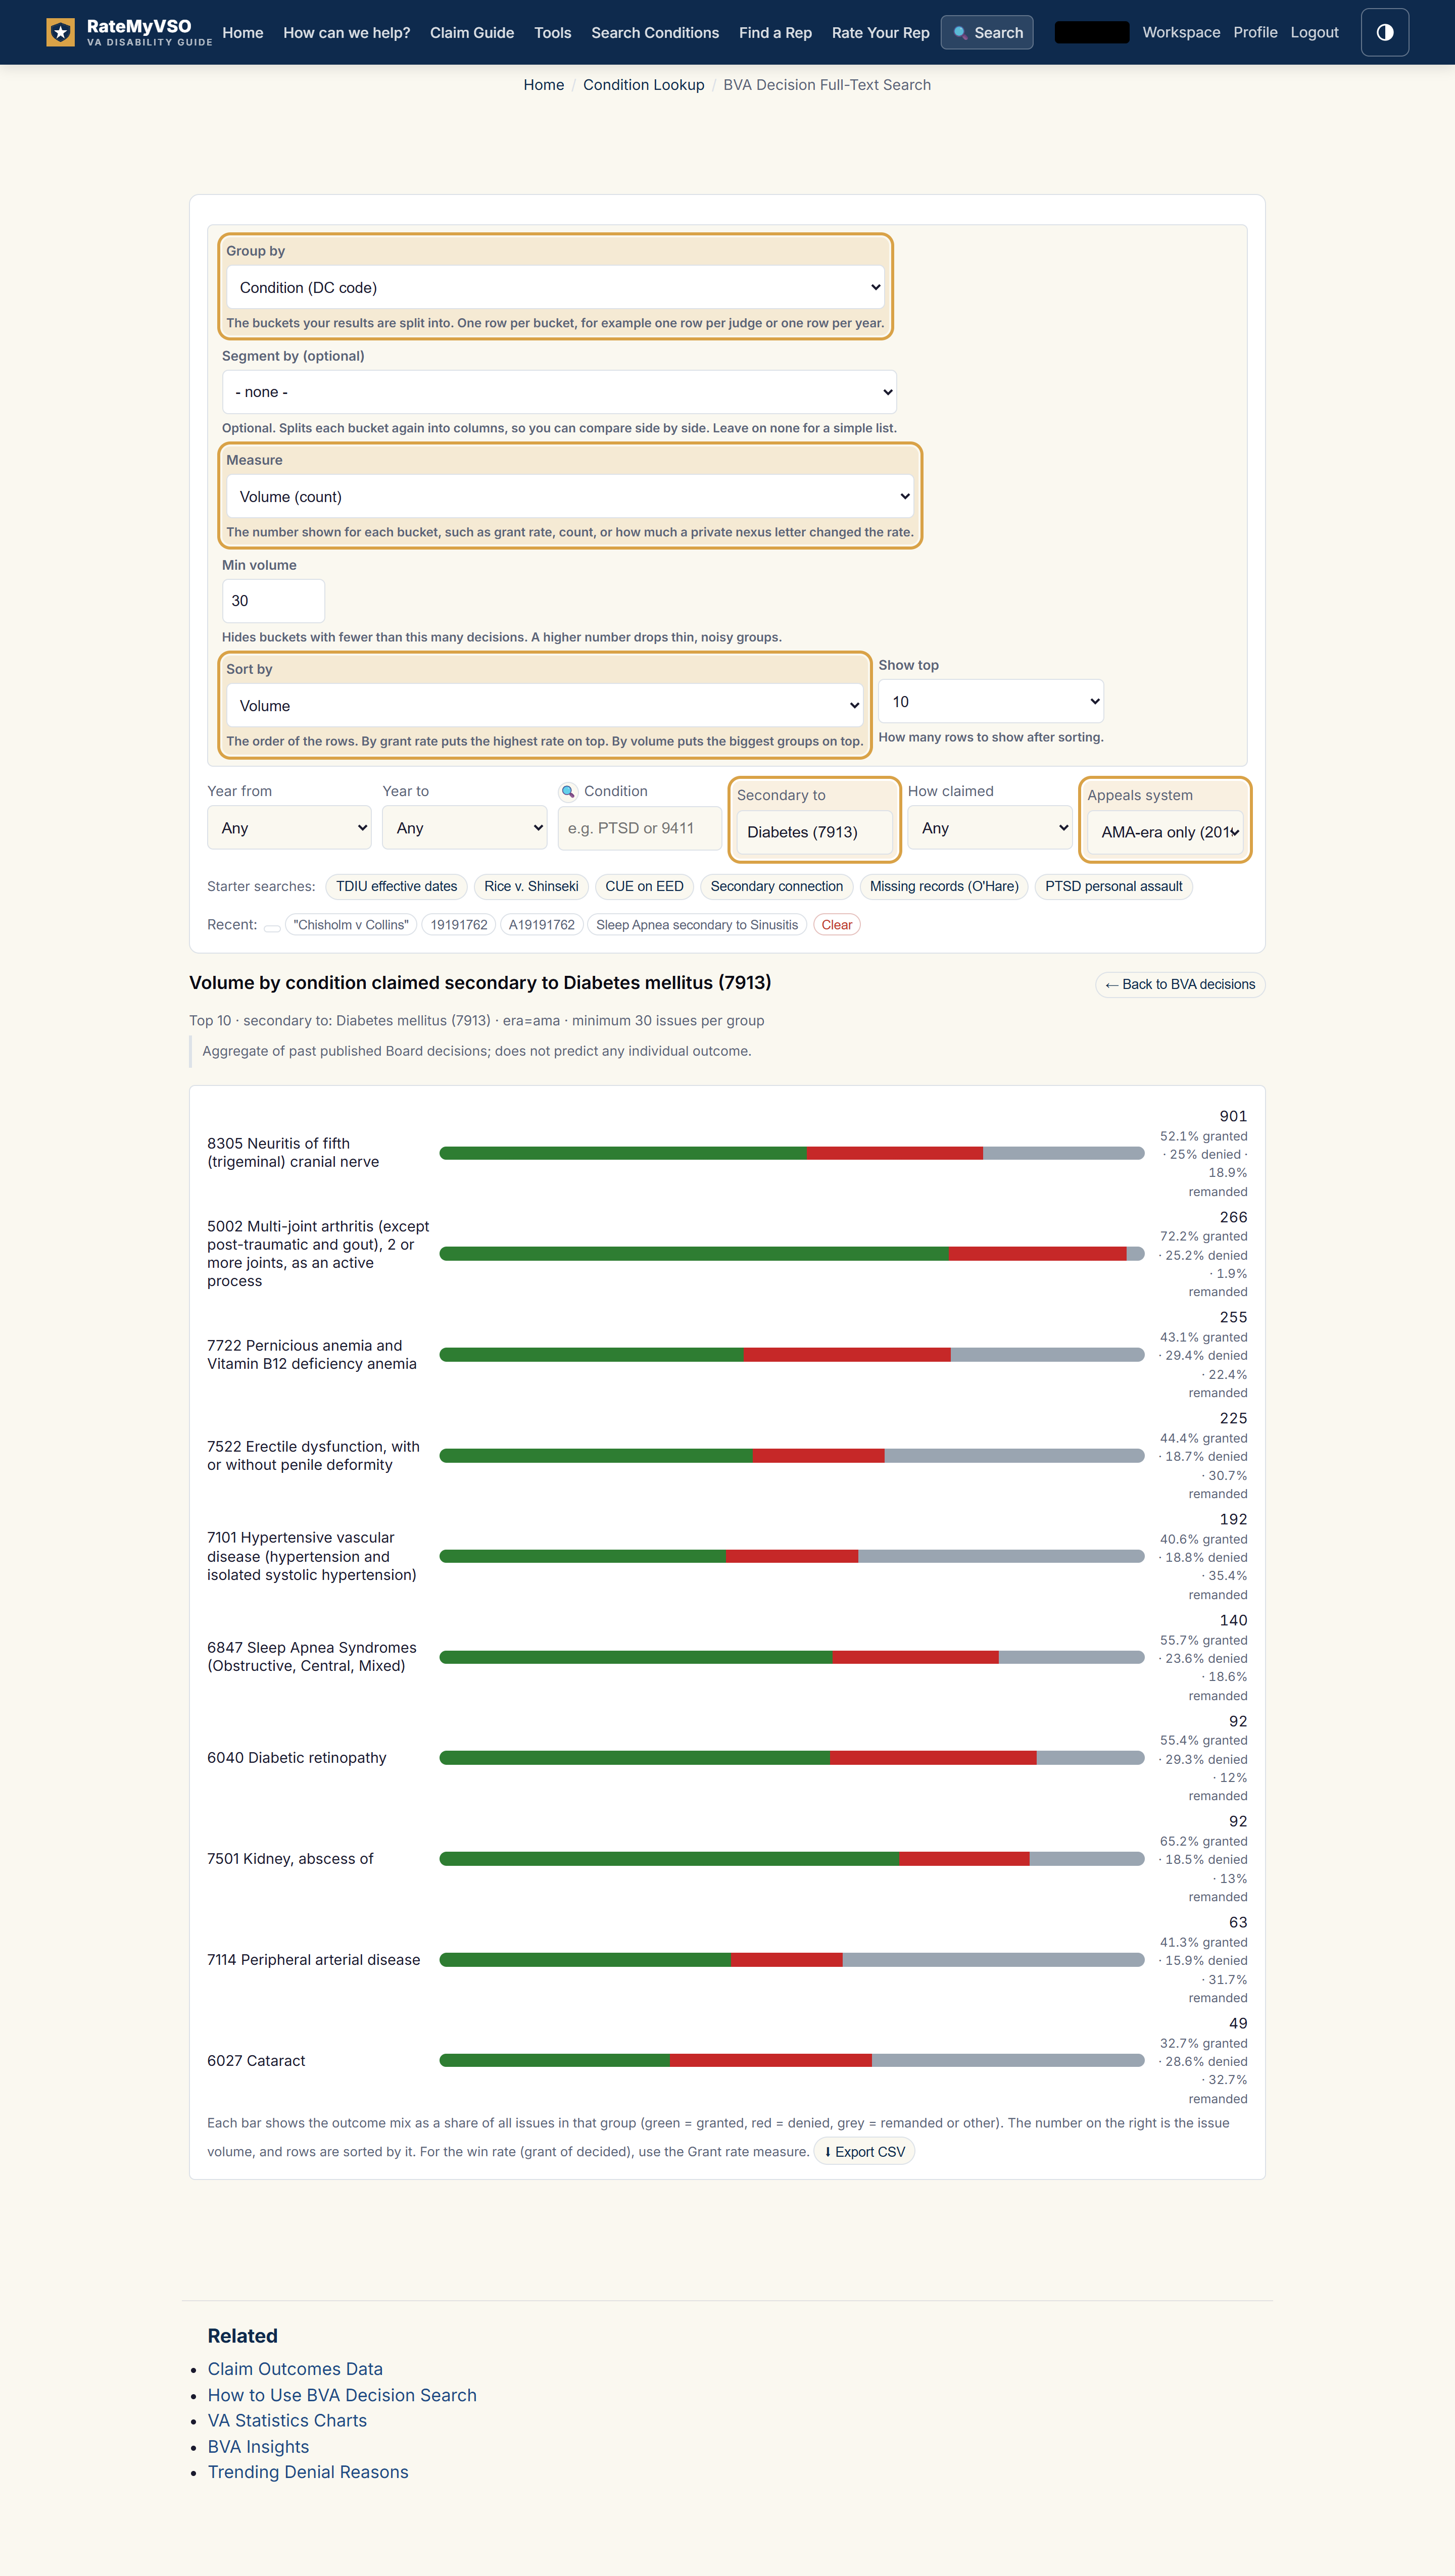Open How to Use BVA Decision Search

click(342, 2395)
